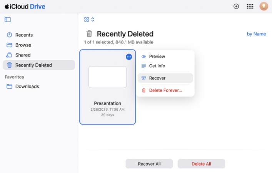This screenshot has width=272, height=173.
Task: Change sort order via by Name
Action: click(x=256, y=34)
